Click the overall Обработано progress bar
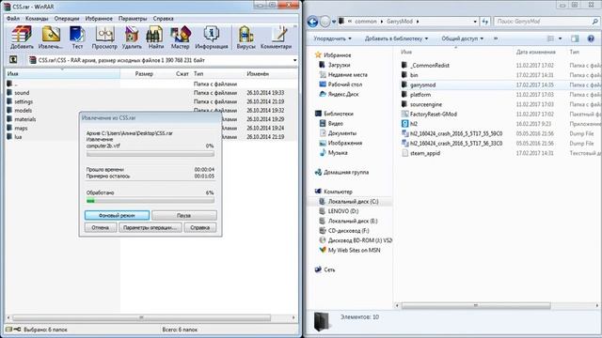602x338 pixels. coord(150,200)
